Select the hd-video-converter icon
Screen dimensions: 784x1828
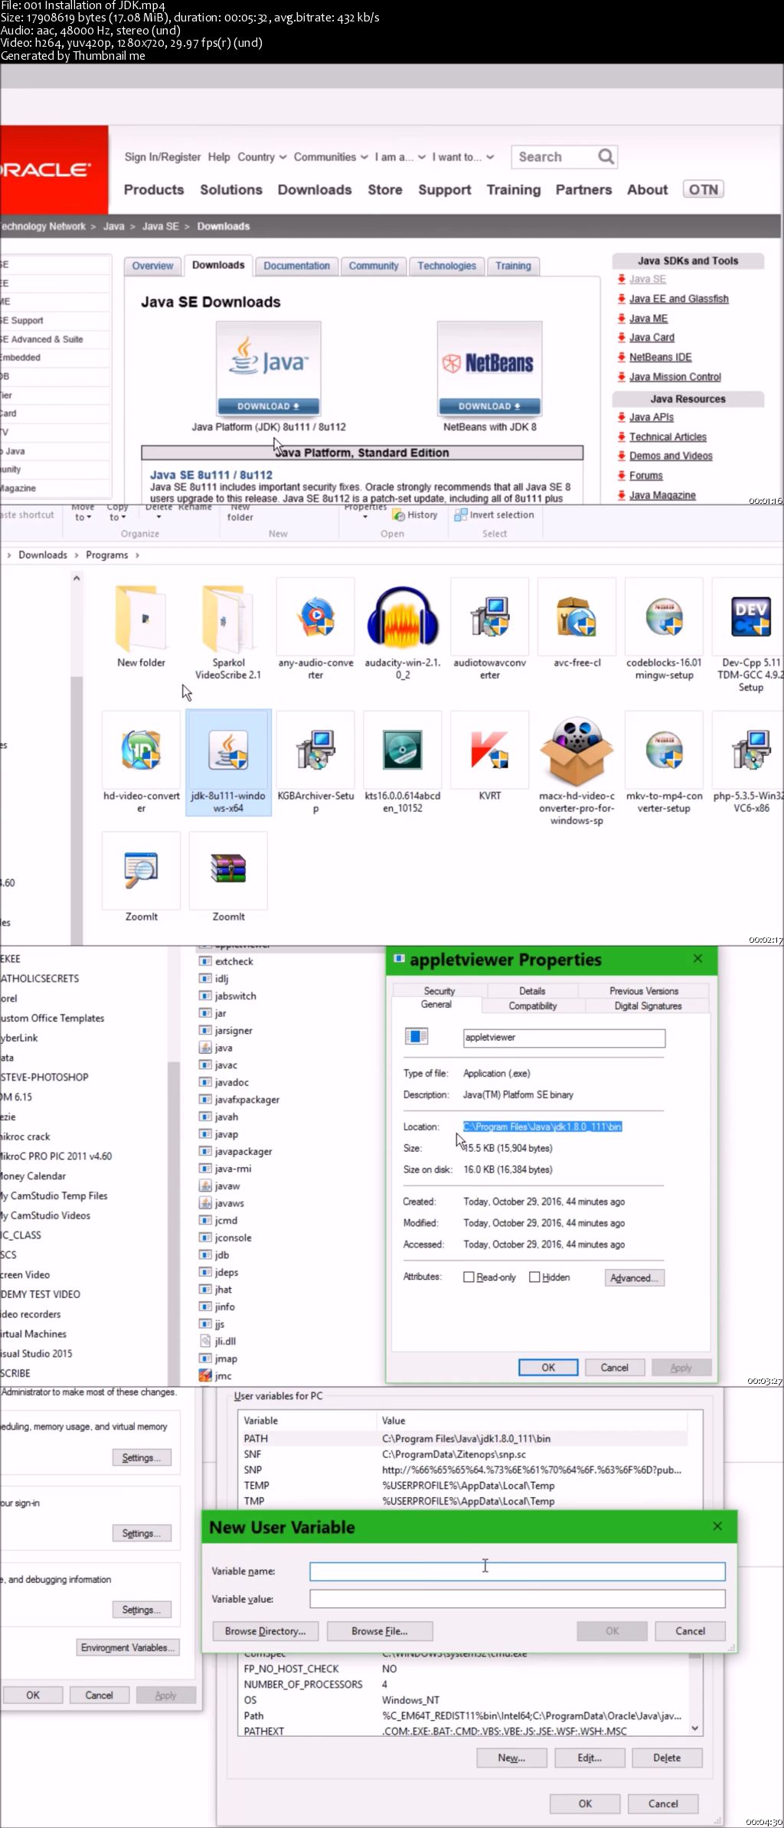141,750
